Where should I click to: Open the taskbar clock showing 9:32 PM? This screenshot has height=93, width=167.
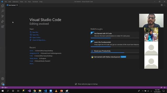[157, 91]
